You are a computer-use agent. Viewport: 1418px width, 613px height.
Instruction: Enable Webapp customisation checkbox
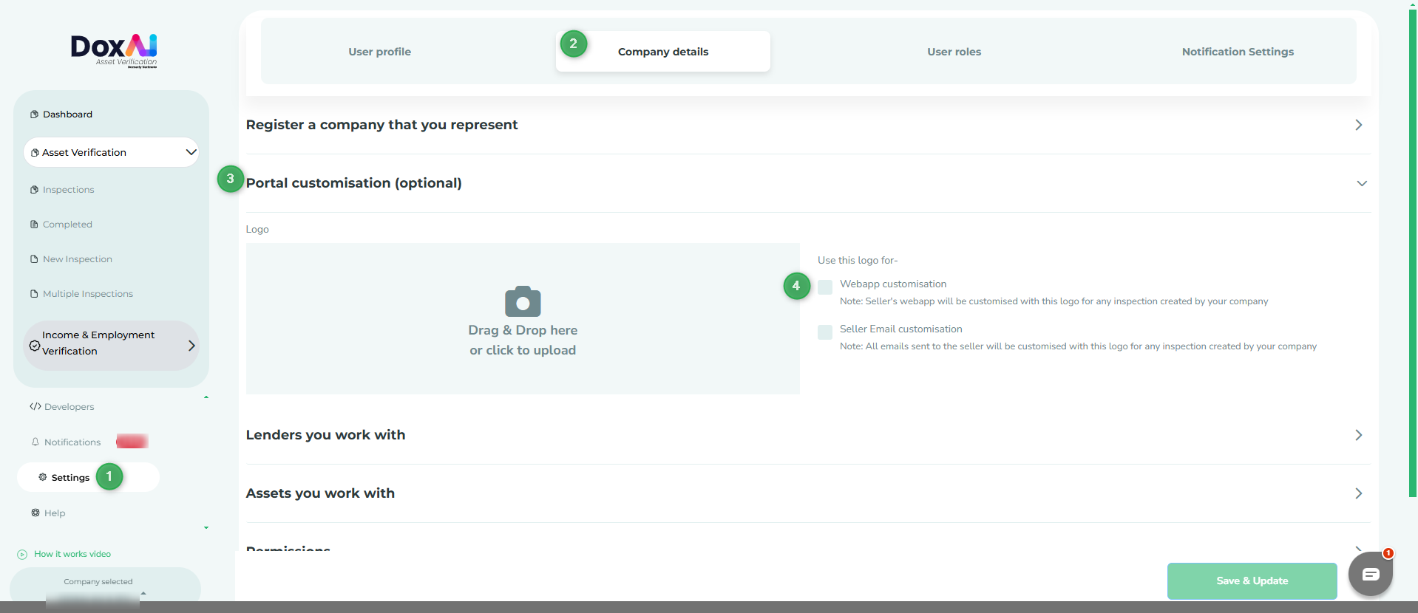pos(825,287)
